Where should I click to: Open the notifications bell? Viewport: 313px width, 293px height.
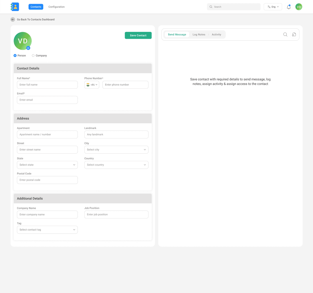click(x=288, y=7)
